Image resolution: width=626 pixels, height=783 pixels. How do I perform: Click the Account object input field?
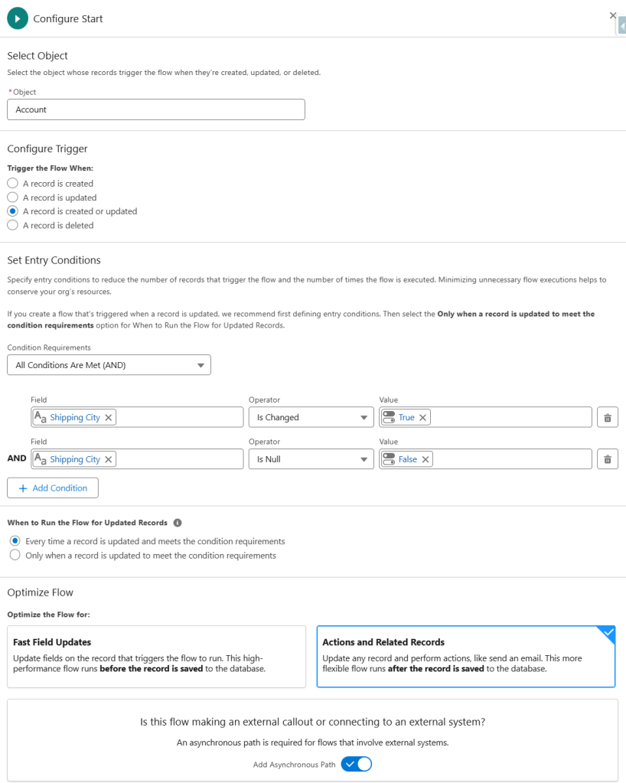[156, 109]
